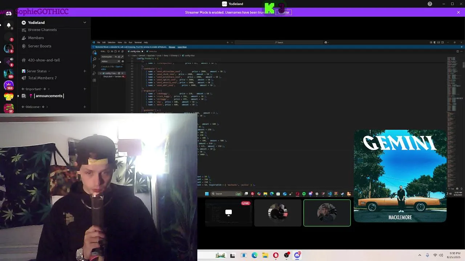Open Spotify icon in streamed taskbar
The width and height of the screenshot is (465, 261).
coord(304,194)
